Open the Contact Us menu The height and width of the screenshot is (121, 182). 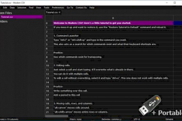pos(81,8)
